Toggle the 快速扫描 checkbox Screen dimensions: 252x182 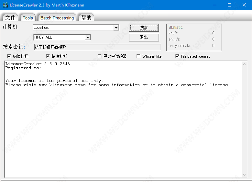48,56
